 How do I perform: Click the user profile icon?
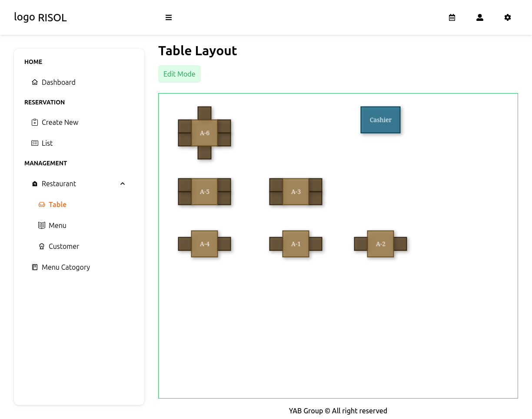480,17
